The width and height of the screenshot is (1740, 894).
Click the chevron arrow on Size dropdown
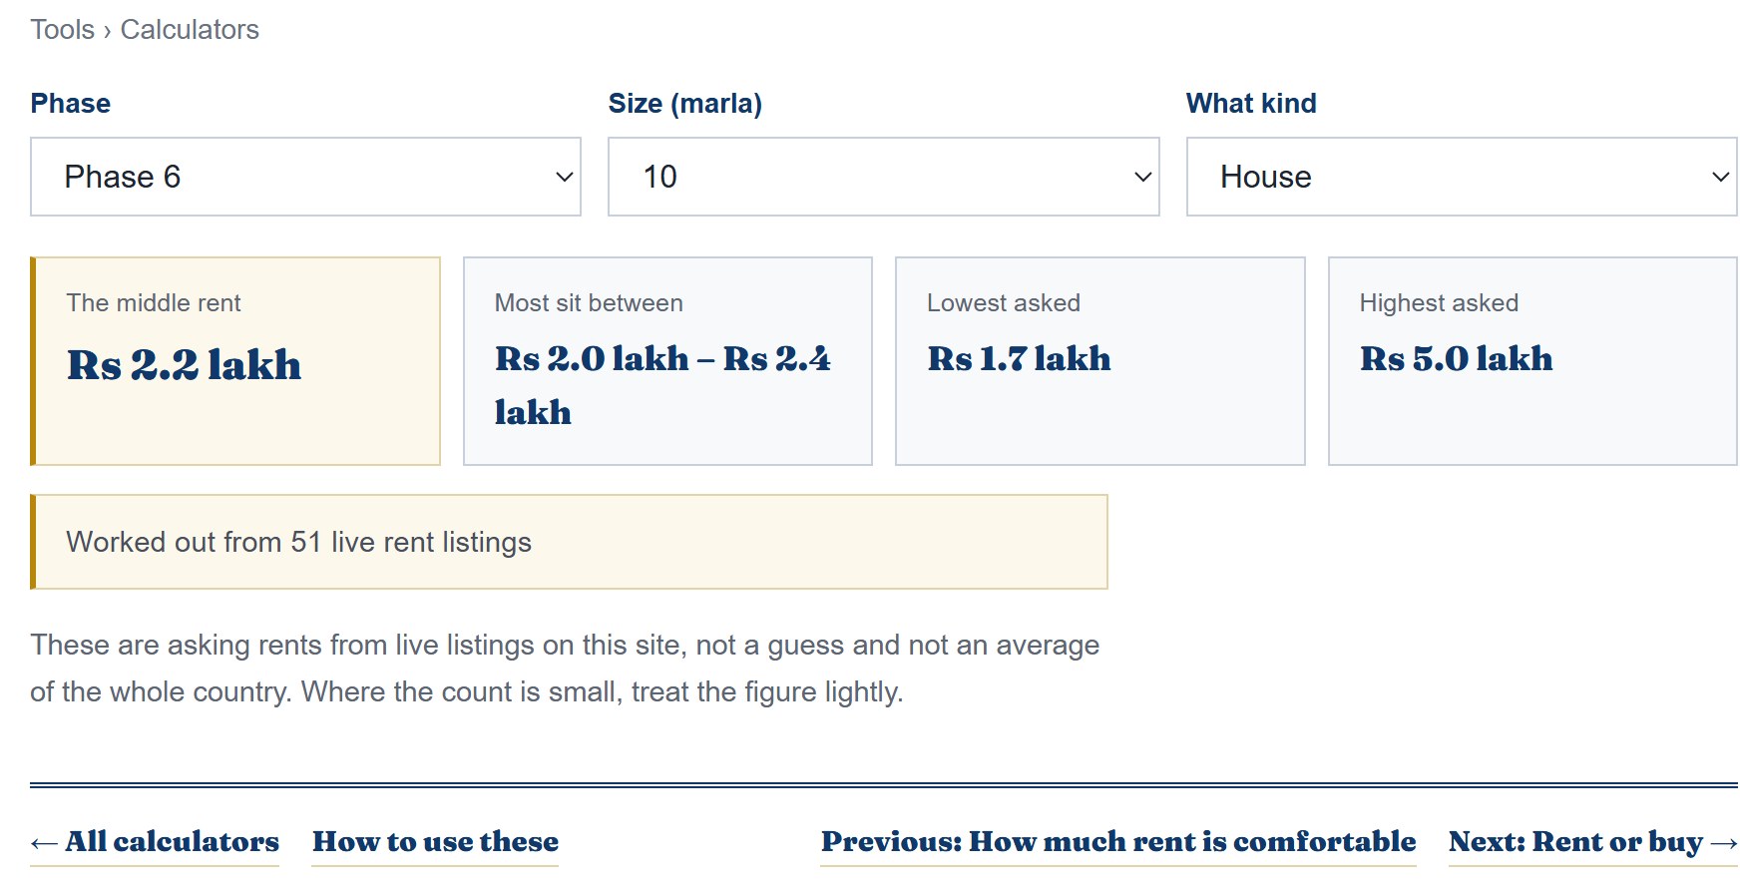coord(1142,177)
